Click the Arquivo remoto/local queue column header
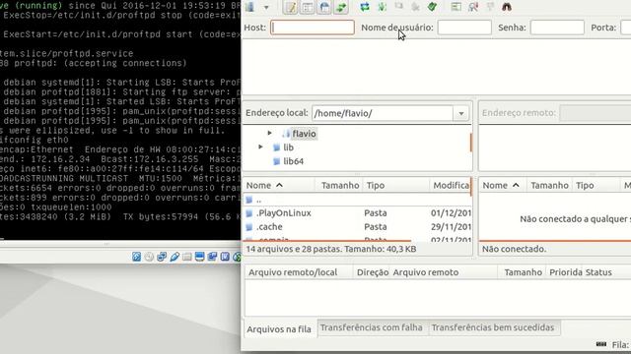Viewport: 631px width, 354px height. click(x=298, y=272)
